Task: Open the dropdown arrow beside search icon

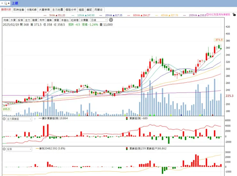Action: tap(2, 3)
